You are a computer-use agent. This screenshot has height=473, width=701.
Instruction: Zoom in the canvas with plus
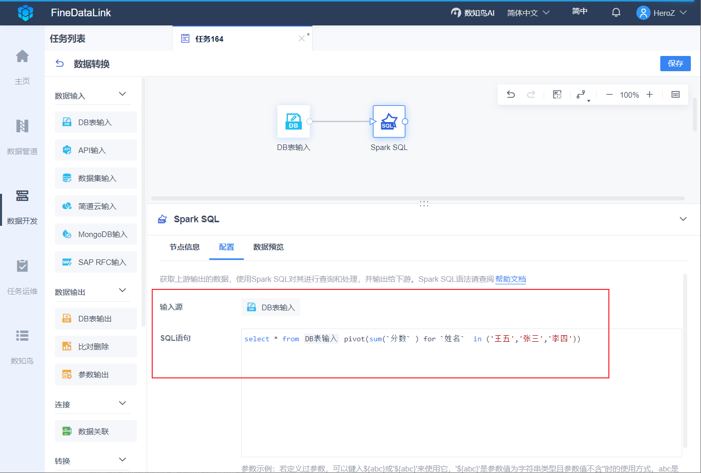650,95
